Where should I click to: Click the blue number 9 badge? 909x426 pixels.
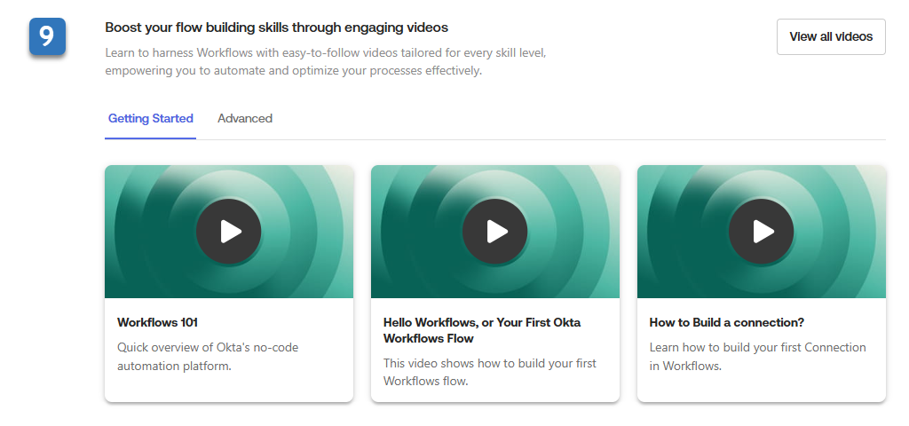click(47, 36)
